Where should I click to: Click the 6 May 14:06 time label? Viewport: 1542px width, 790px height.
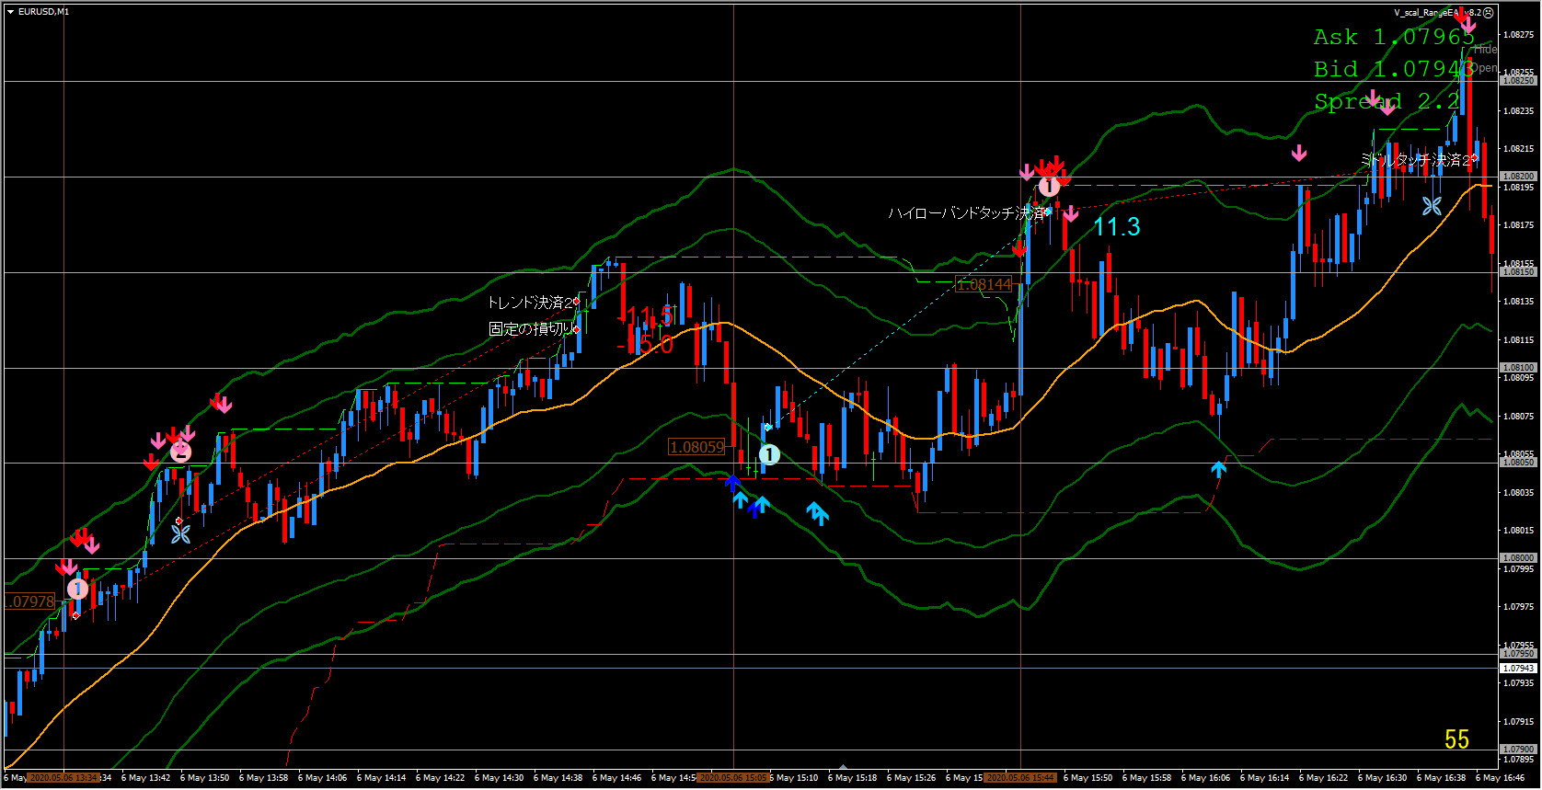pyautogui.click(x=322, y=778)
